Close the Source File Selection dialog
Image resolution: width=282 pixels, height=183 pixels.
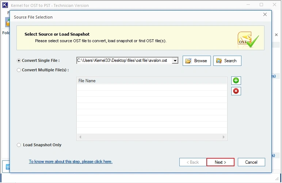click(265, 15)
